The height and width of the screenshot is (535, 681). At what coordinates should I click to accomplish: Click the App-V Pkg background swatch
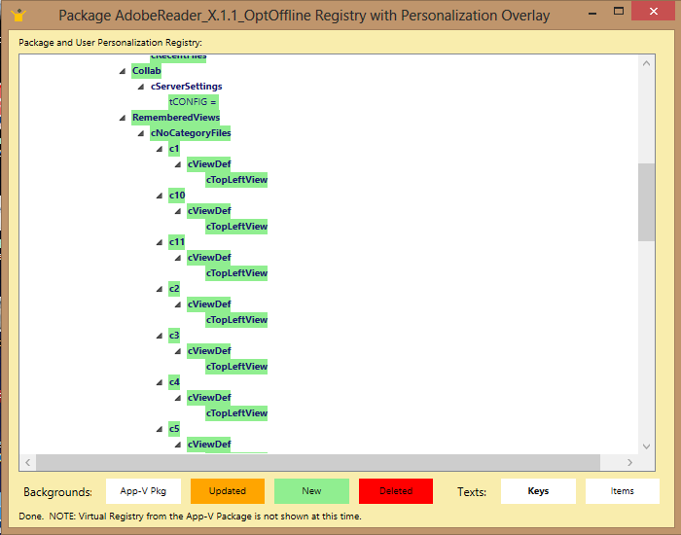coord(143,491)
